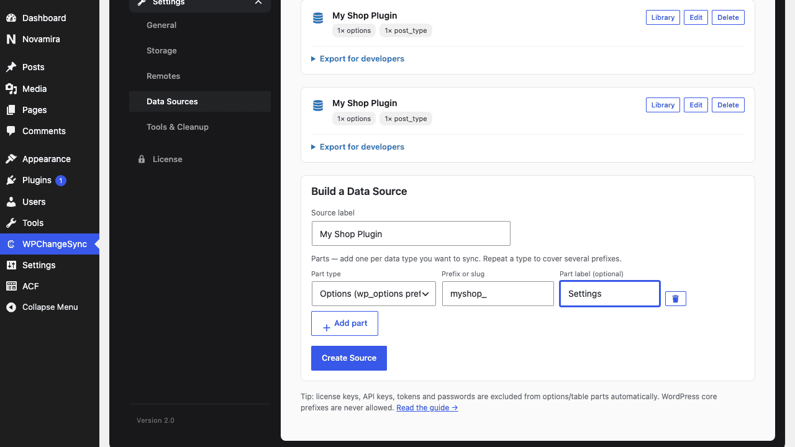Click the Users person icon
Image resolution: width=795 pixels, height=447 pixels.
click(11, 202)
